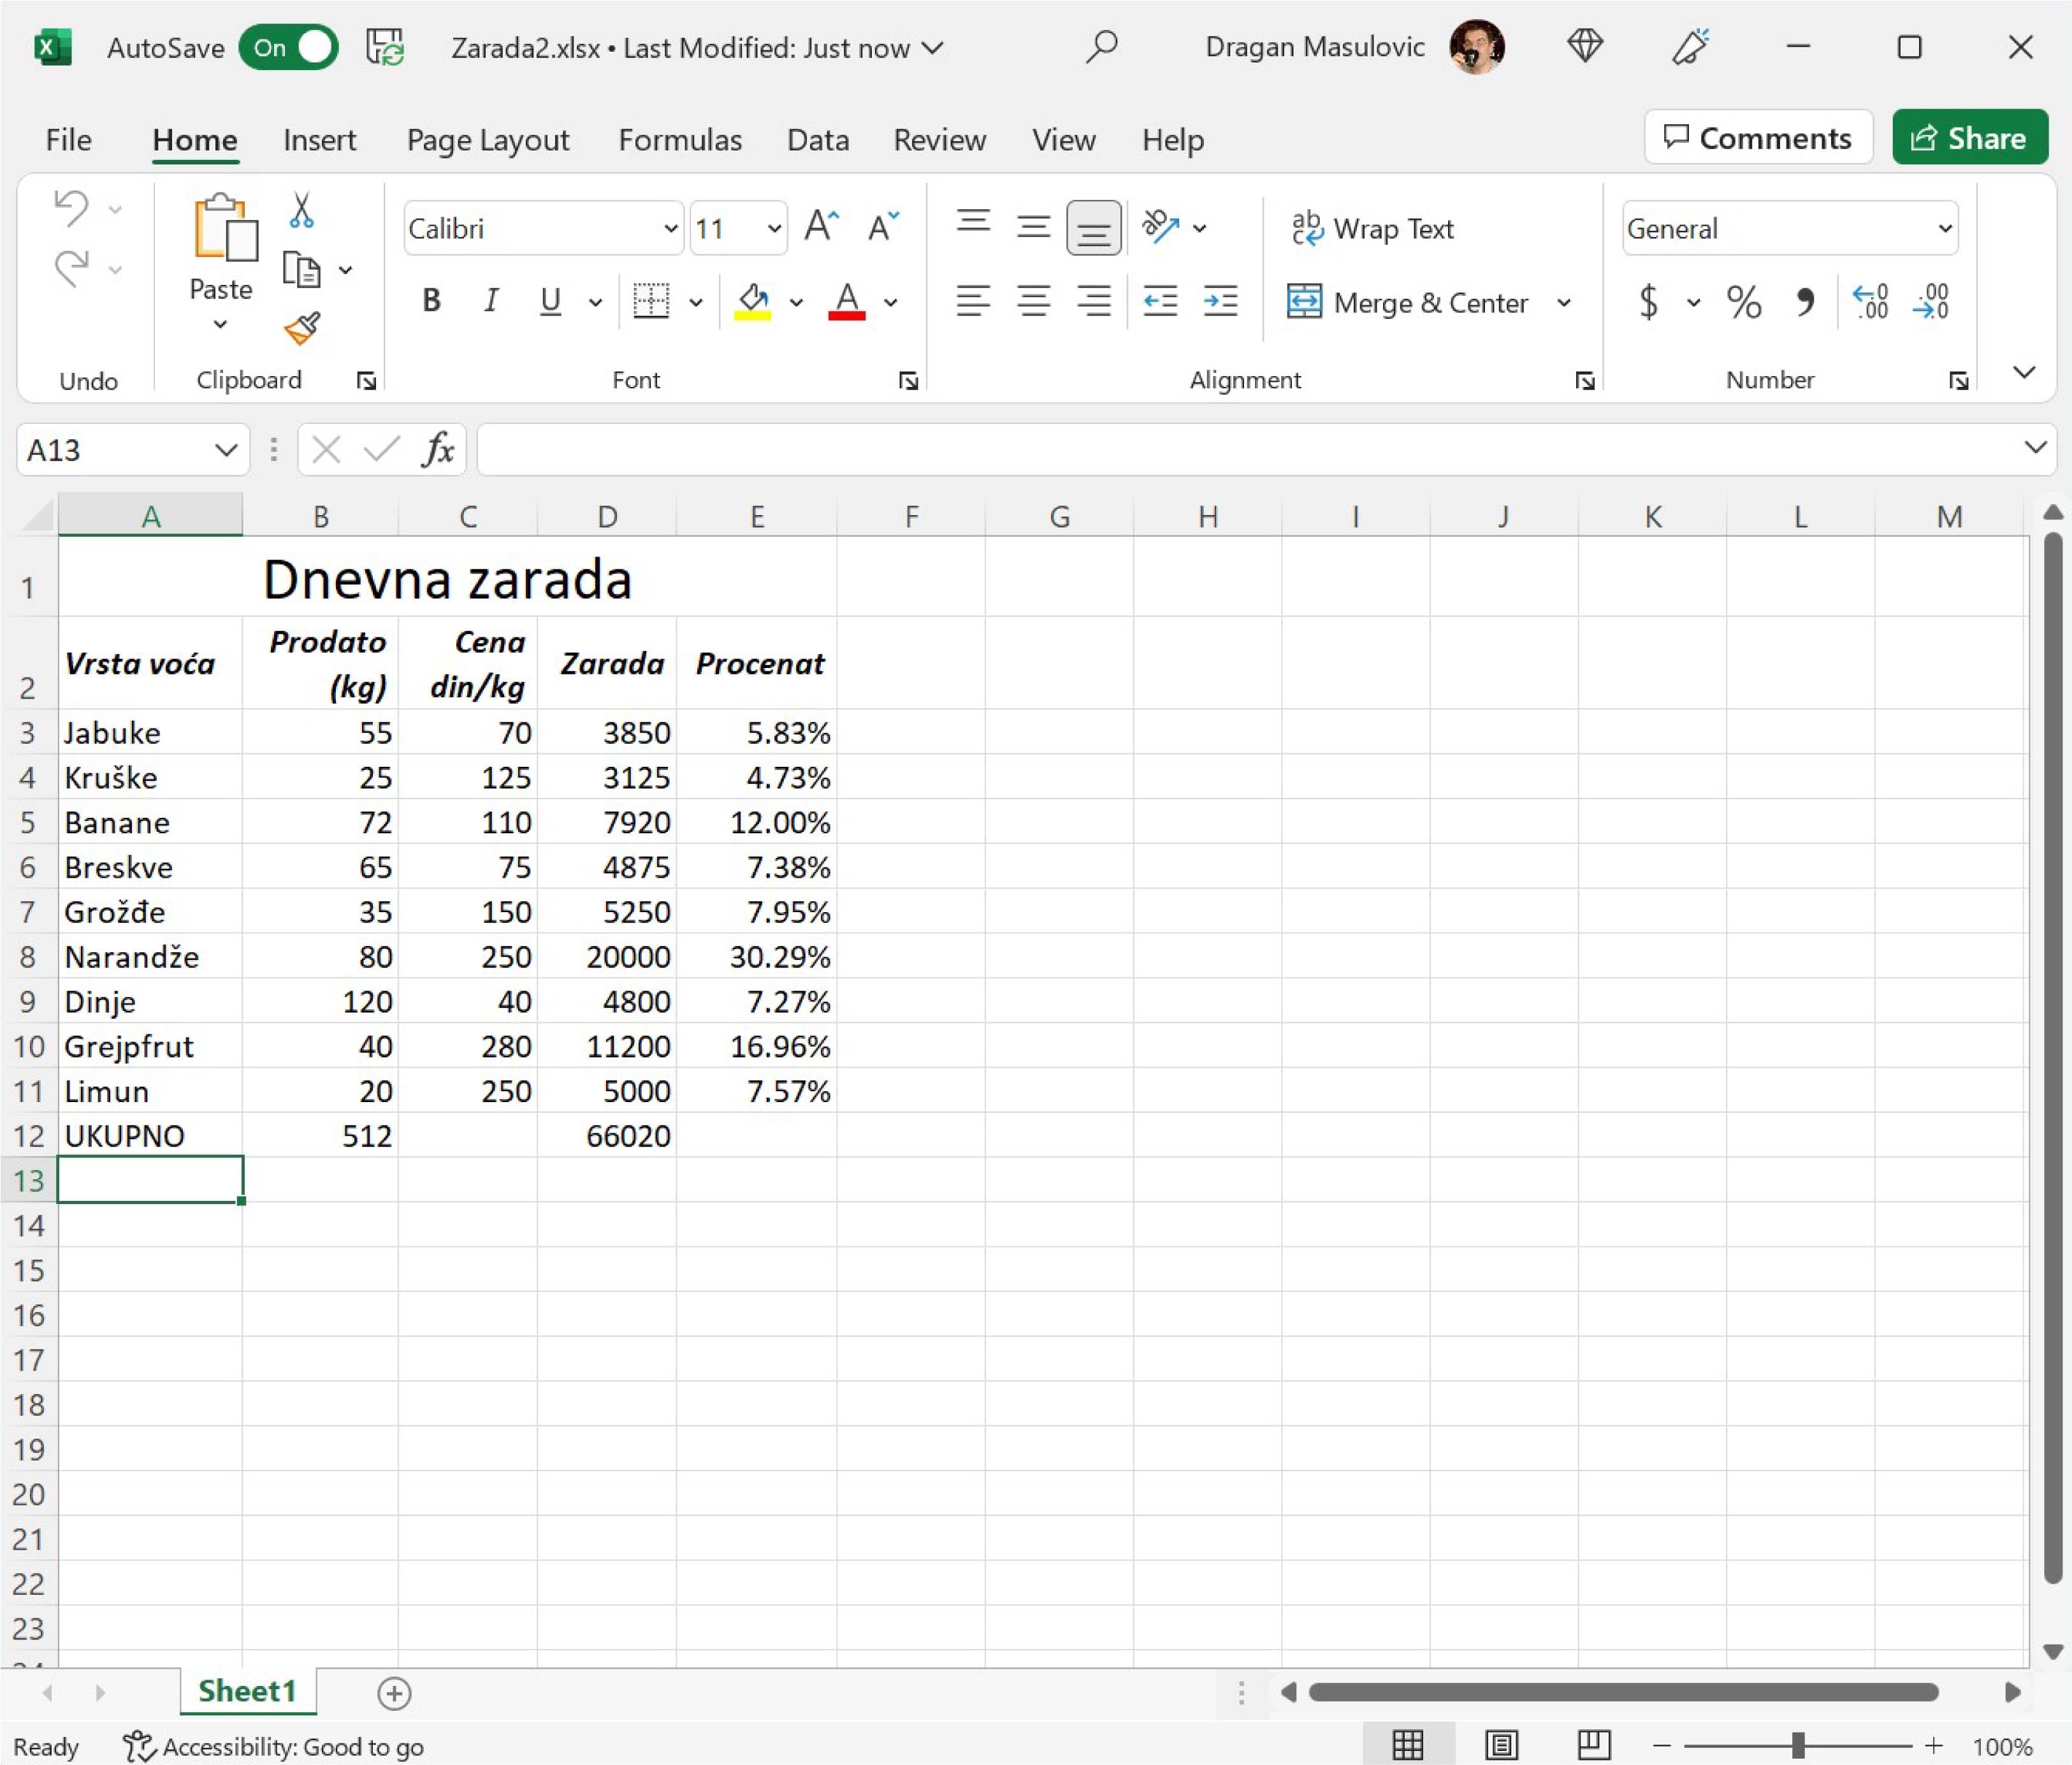The width and height of the screenshot is (2072, 1765).
Task: Turn off the AutoSave toggle
Action: (x=289, y=48)
